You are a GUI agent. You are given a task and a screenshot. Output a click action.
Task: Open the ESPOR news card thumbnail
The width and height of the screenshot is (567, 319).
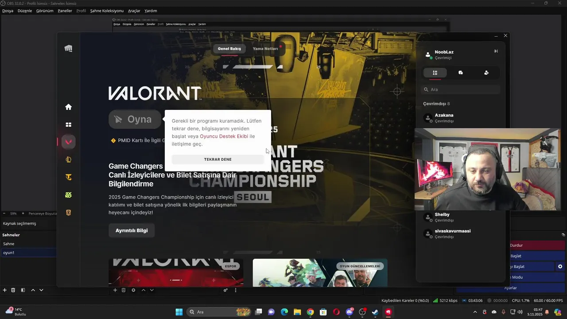176,273
